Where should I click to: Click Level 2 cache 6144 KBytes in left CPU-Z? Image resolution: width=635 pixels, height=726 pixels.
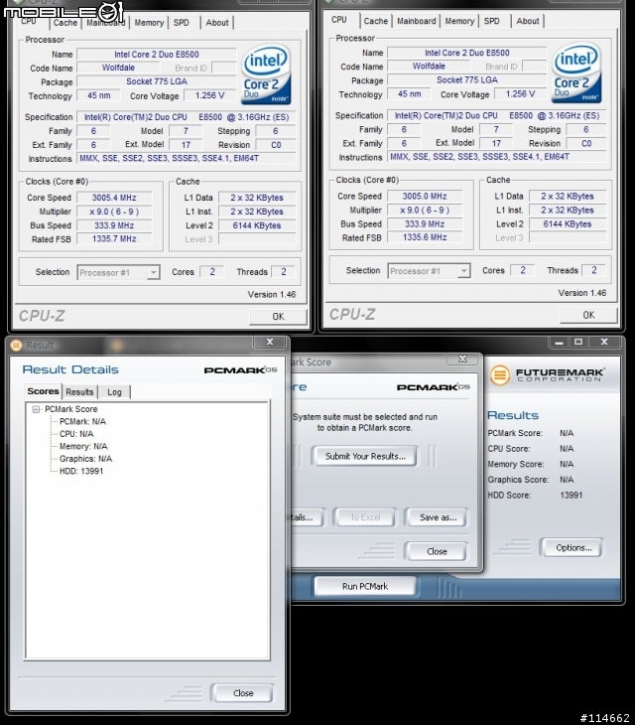257,225
